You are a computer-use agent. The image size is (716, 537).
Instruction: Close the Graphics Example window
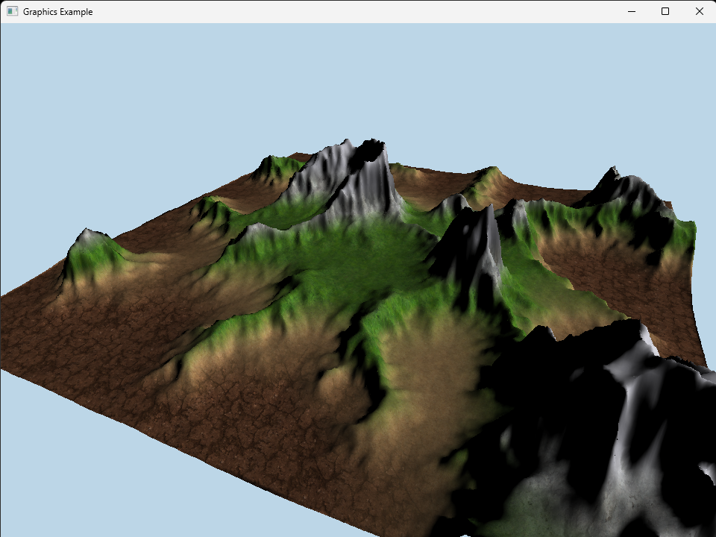(699, 11)
